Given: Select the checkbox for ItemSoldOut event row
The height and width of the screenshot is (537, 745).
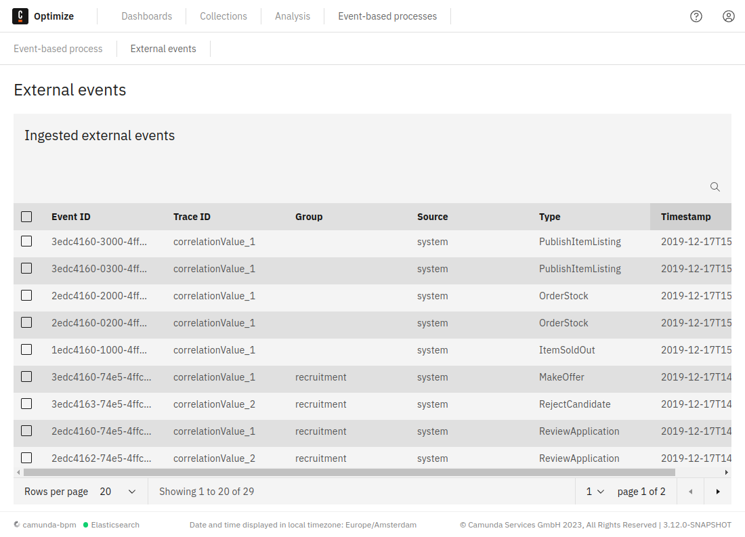Looking at the screenshot, I should (x=26, y=349).
